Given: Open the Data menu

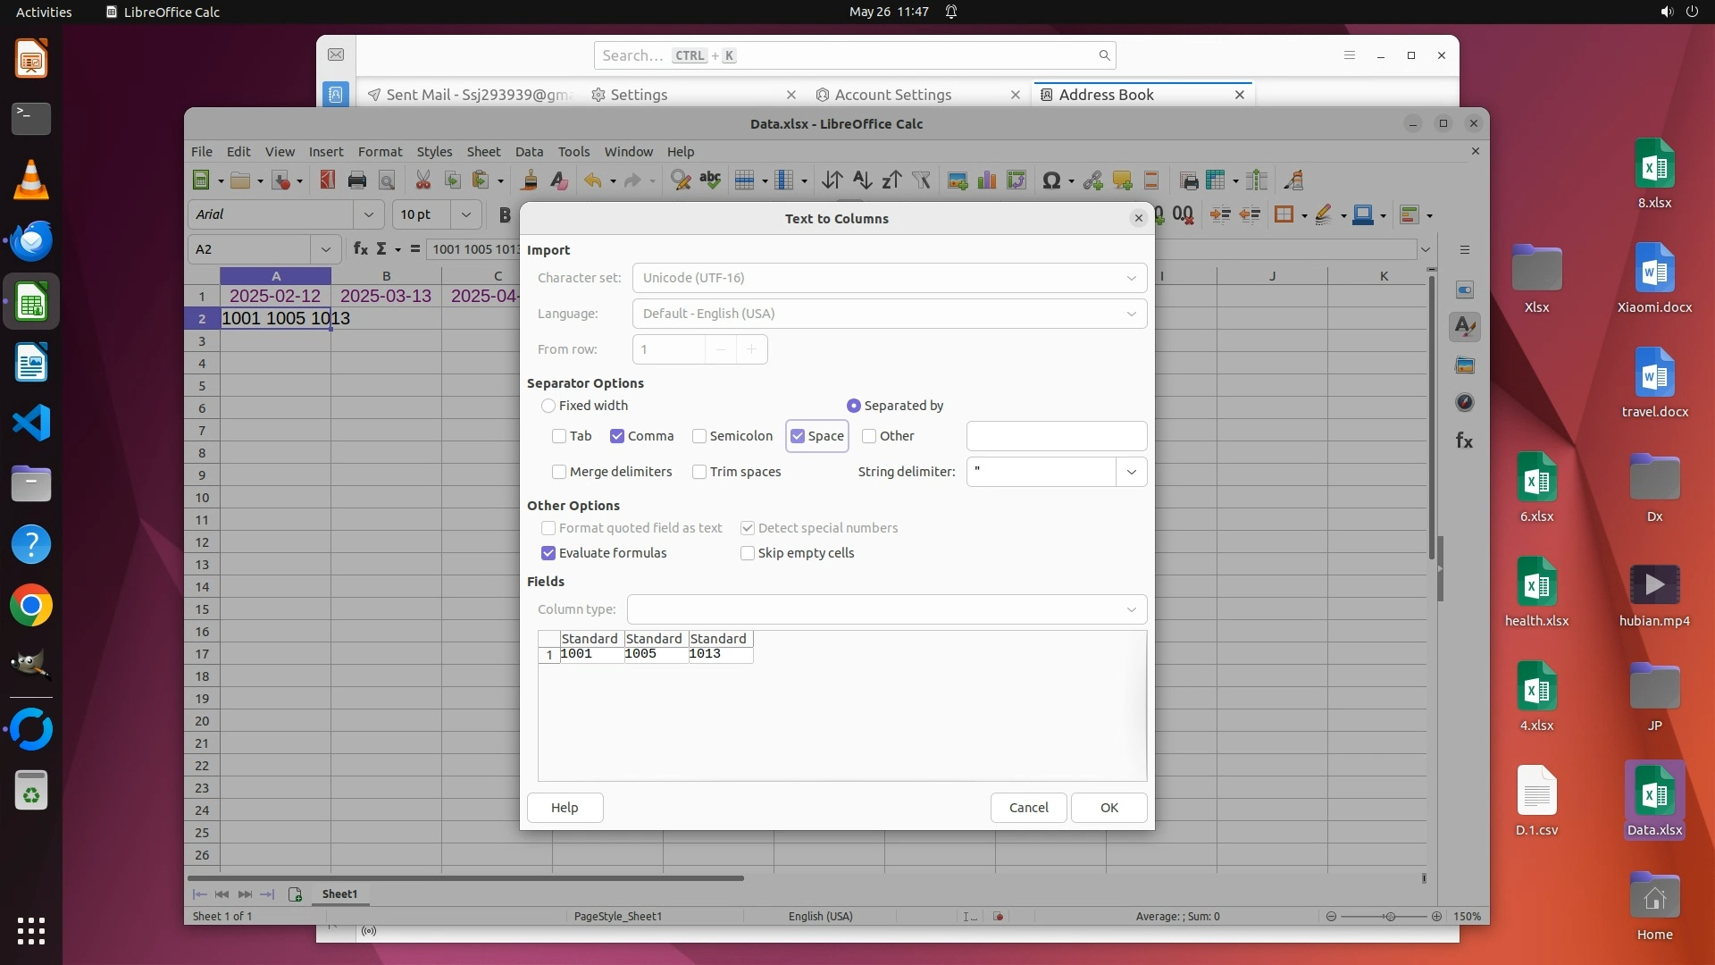Looking at the screenshot, I should point(529,152).
